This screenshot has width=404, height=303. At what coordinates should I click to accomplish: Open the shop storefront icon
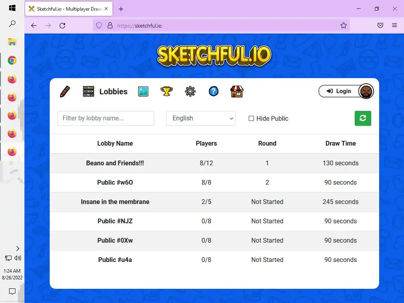coord(237,92)
